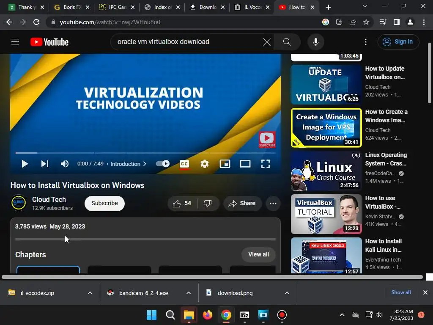Viewport: 433px width, 325px height.
Task: Expand download.png download options
Action: click(x=287, y=293)
